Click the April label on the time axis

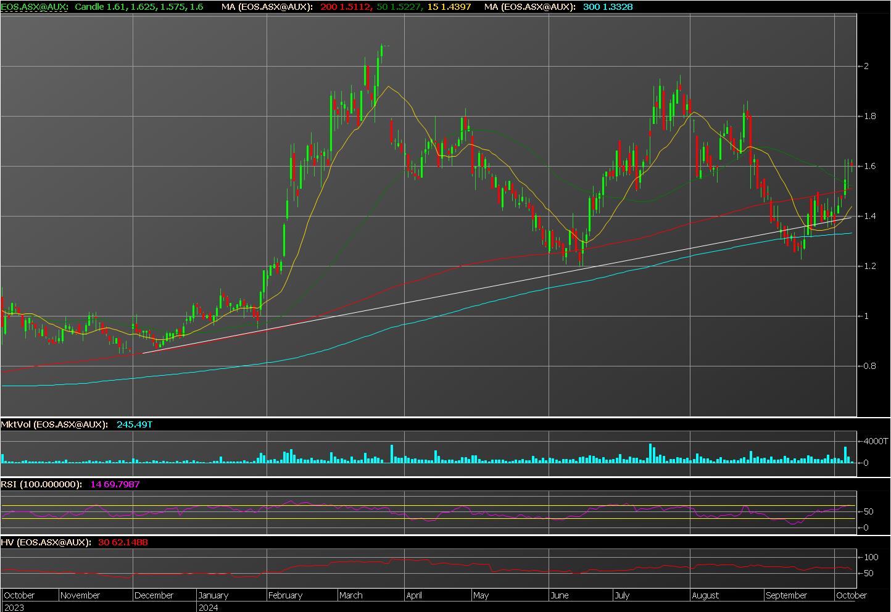[414, 595]
